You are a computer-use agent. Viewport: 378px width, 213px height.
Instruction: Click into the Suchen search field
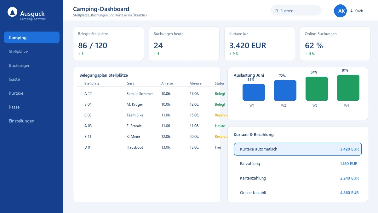(296, 11)
